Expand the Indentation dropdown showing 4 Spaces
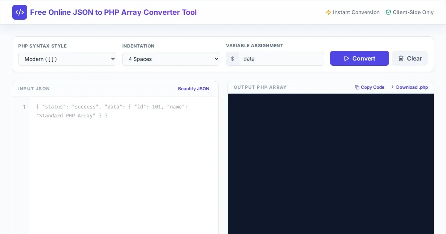The image size is (446, 234). tap(171, 59)
